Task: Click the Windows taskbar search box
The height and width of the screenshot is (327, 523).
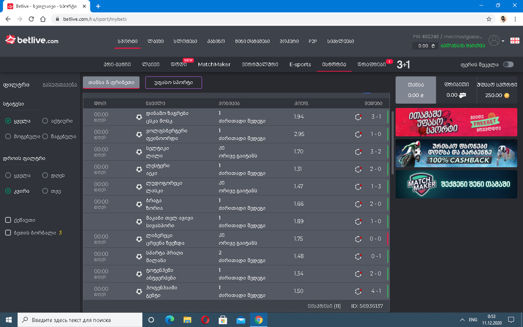Action: [80, 320]
